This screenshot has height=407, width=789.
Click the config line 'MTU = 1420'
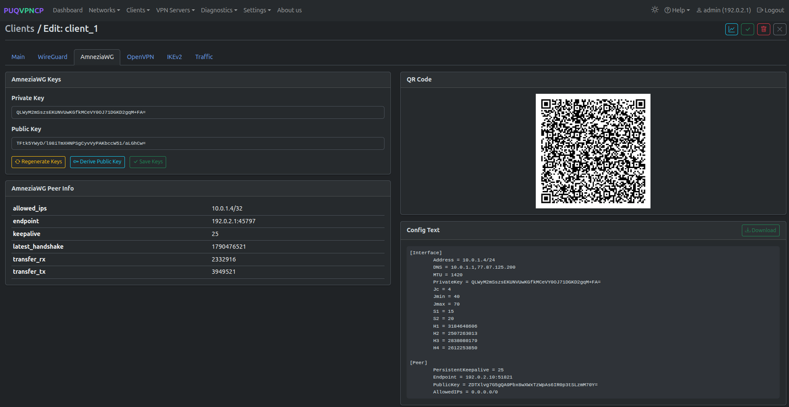point(448,275)
